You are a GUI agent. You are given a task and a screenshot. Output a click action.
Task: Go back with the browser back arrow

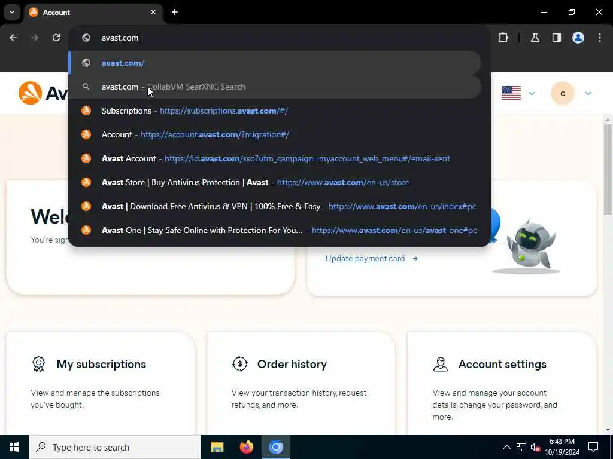(x=13, y=38)
